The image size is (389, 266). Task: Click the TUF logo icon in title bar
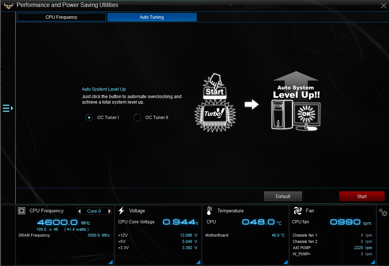(x=8, y=6)
